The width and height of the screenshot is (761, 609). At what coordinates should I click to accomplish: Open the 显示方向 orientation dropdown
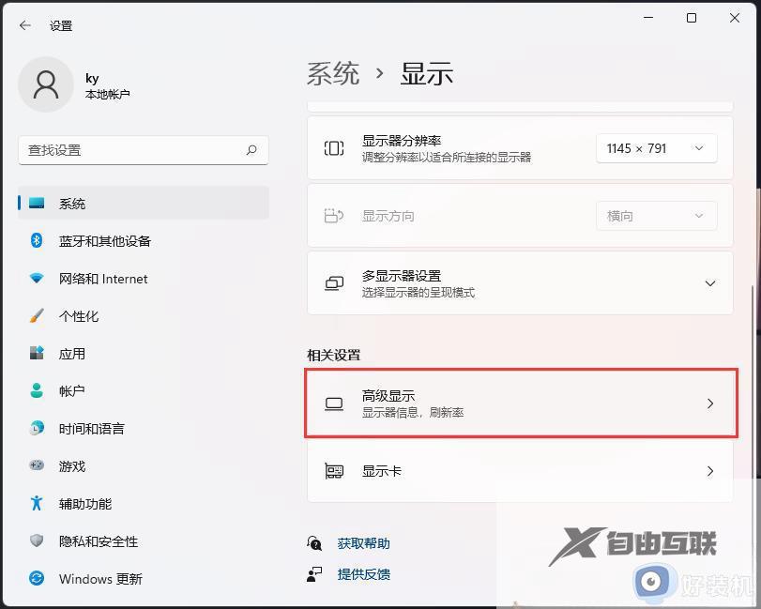[x=656, y=216]
